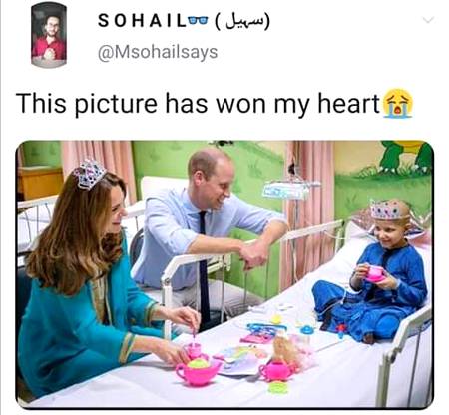This screenshot has height=415, width=449.
Task: Open the tweet author's profile avatar
Action: [49, 35]
